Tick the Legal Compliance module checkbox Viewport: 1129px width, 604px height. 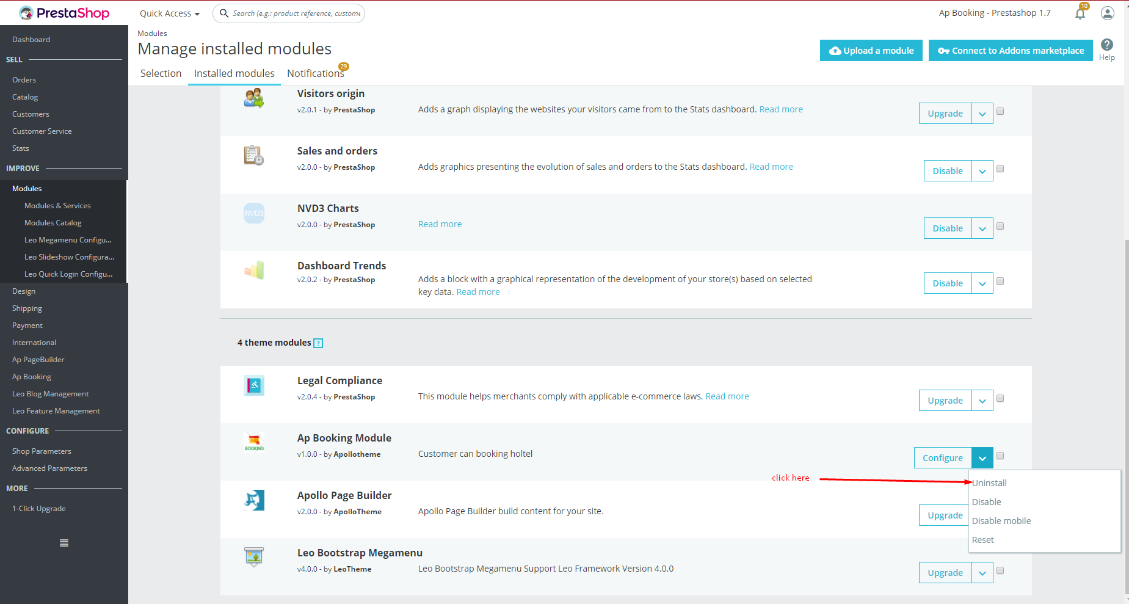click(x=1000, y=398)
